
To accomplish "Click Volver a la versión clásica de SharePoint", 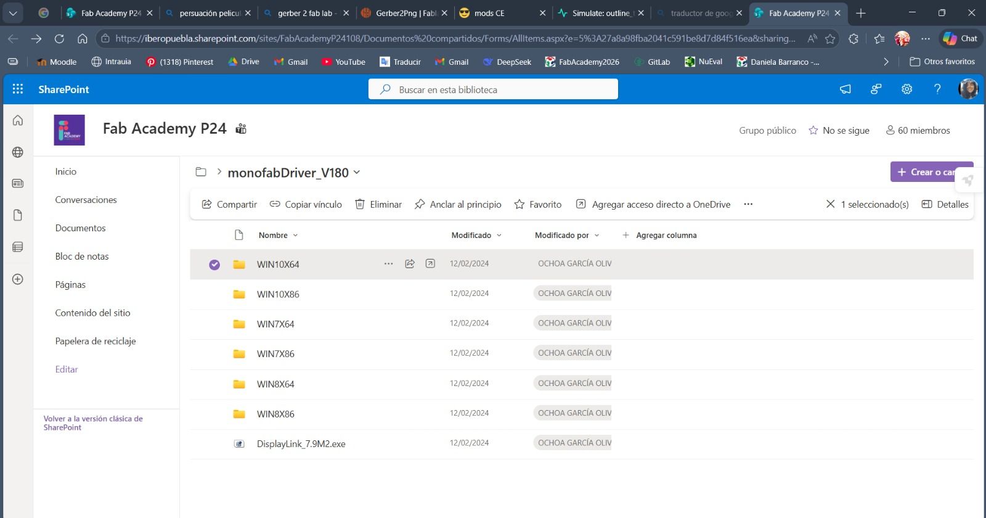I will click(x=93, y=423).
